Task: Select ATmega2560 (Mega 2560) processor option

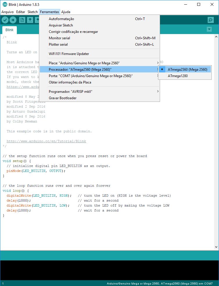Action: pos(185,69)
